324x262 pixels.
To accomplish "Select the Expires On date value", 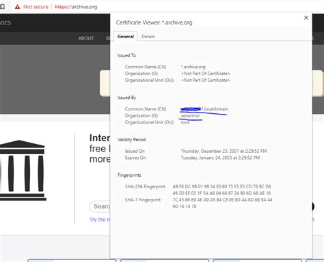I will tap(220, 158).
